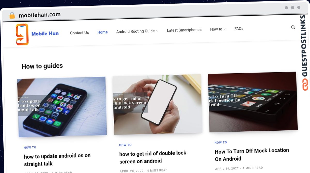Expand the How to menu chevron
The height and width of the screenshot is (173, 310).
[225, 29]
